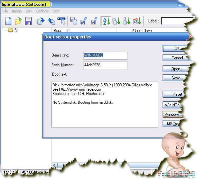Click Open... button in dialog
Image resolution: width=200 pixels, height=179 pixels.
(x=176, y=69)
